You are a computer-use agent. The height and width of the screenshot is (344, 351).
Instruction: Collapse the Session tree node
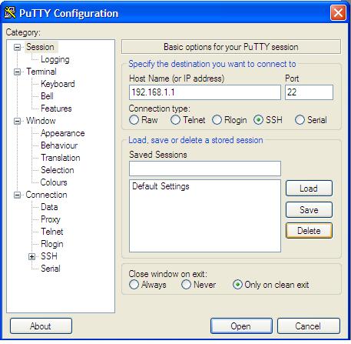tap(17, 47)
